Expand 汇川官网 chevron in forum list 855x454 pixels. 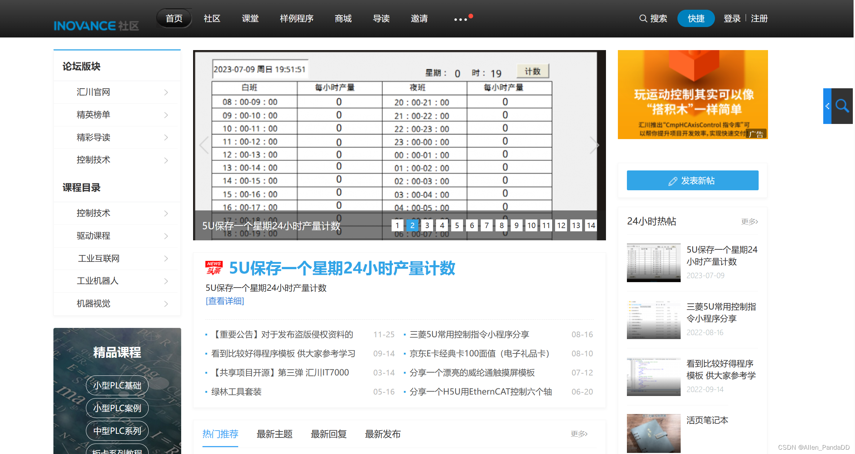coord(166,92)
